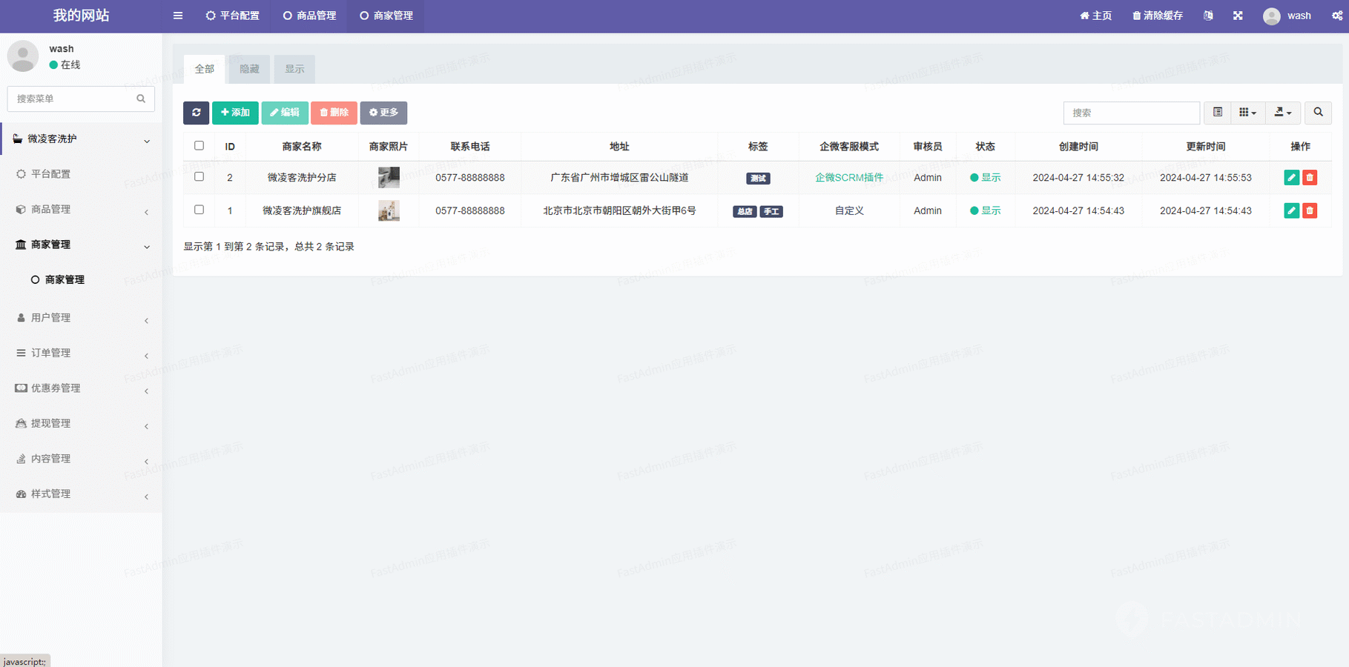This screenshot has width=1349, height=667.
Task: Expand 订单管理 in the sidebar
Action: click(81, 353)
